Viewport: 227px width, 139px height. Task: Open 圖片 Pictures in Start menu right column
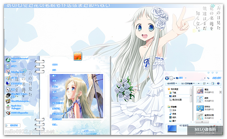pyautogui.click(x=54, y=76)
